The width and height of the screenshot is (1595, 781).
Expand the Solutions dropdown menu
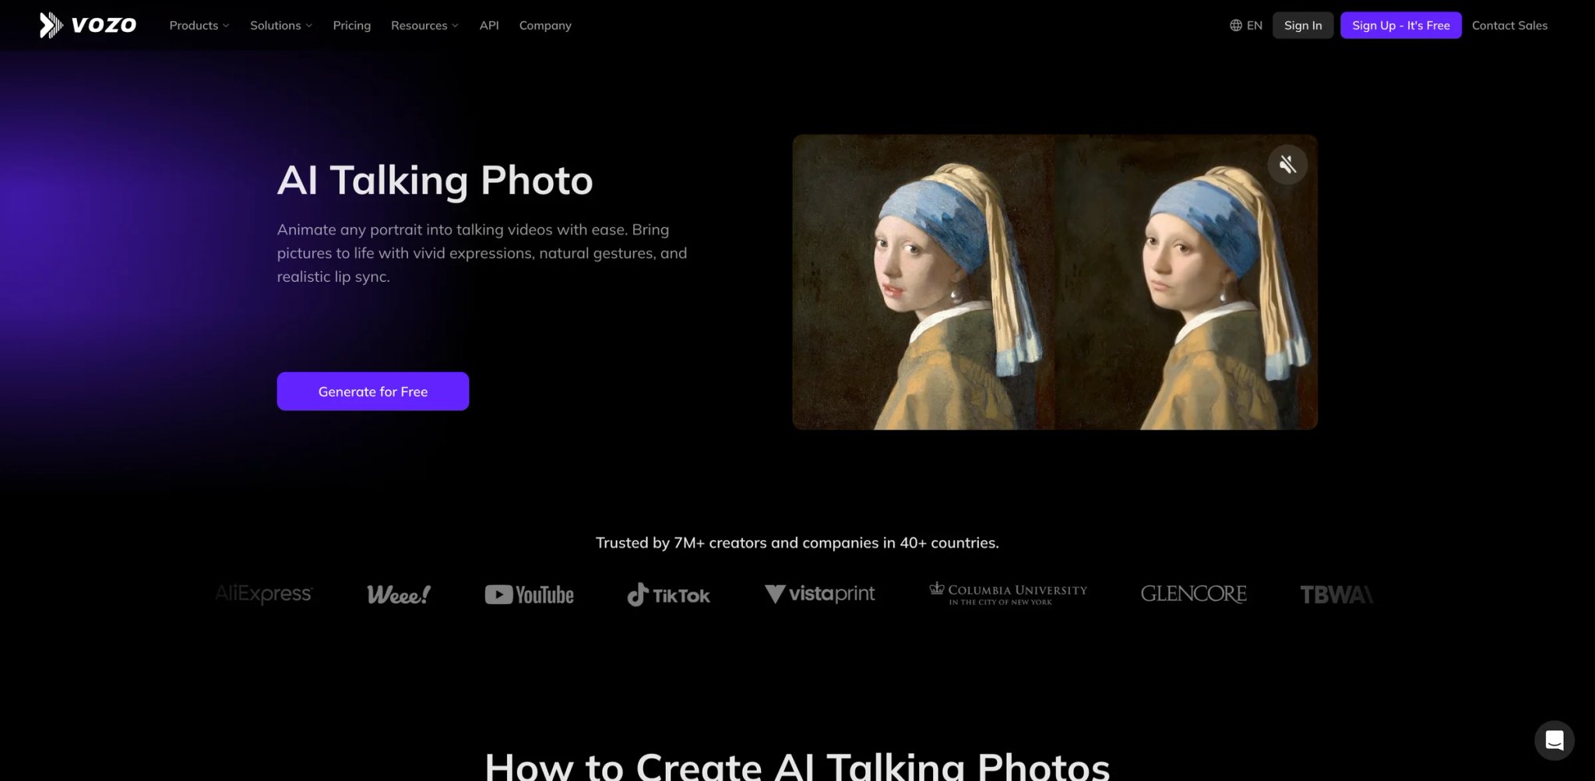[x=281, y=26]
